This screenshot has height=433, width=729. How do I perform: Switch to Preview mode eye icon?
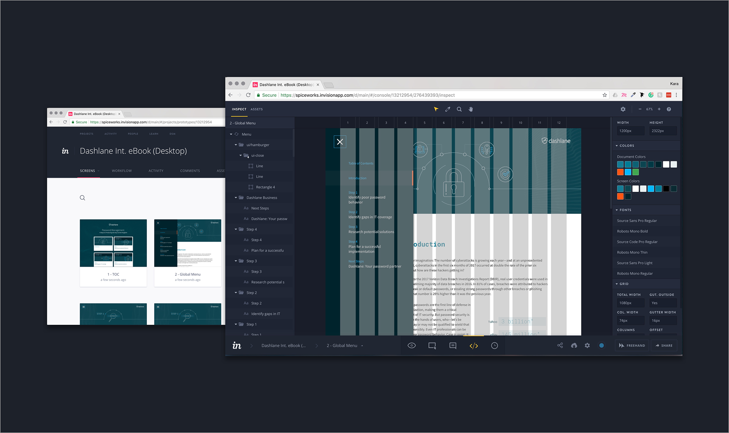coord(412,346)
